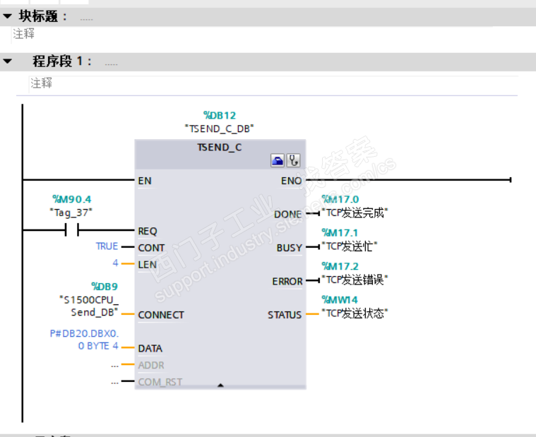The image size is (536, 437).
Task: Select the TRUE value at CONT
Action: [x=107, y=246]
